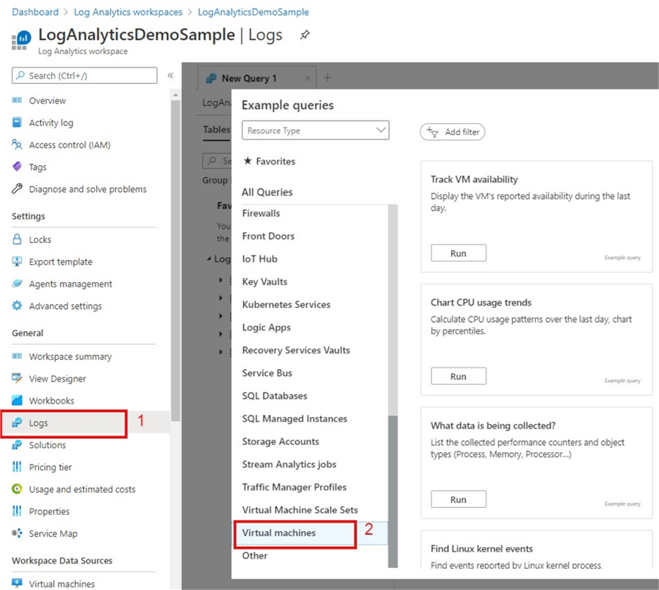Select Other query category

255,556
